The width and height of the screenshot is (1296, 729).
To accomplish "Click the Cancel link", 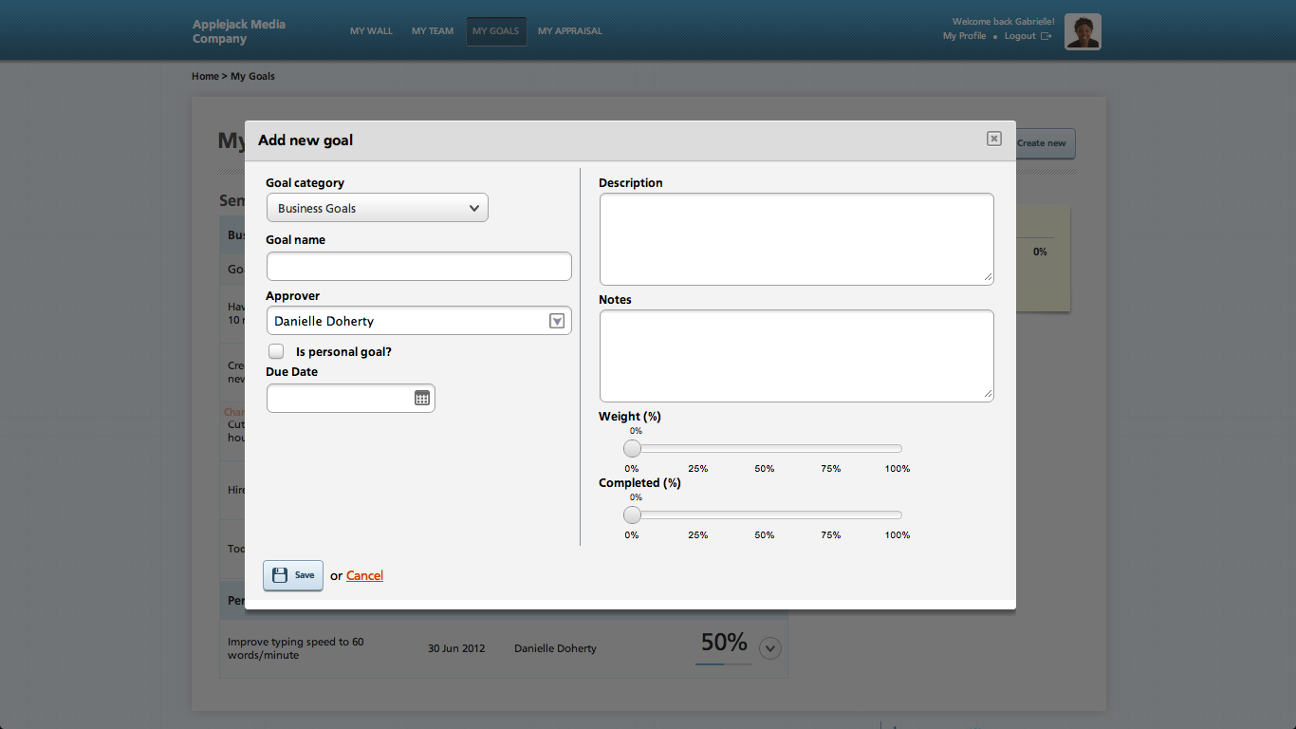I will click(x=364, y=576).
